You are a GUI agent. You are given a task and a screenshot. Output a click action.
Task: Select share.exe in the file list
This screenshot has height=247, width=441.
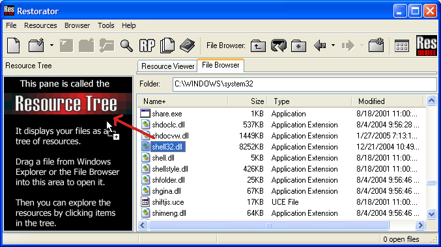tap(167, 114)
